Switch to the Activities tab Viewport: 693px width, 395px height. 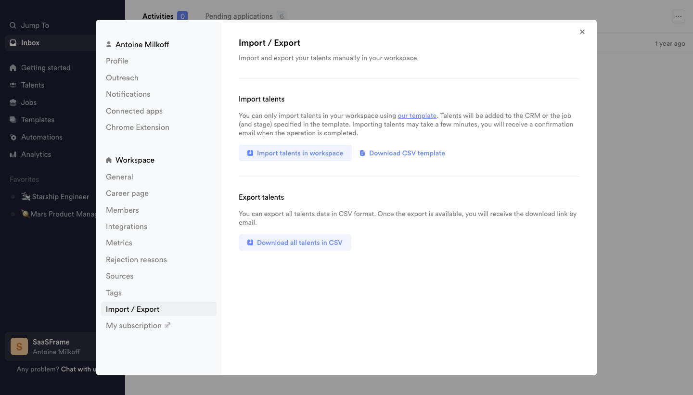165,16
